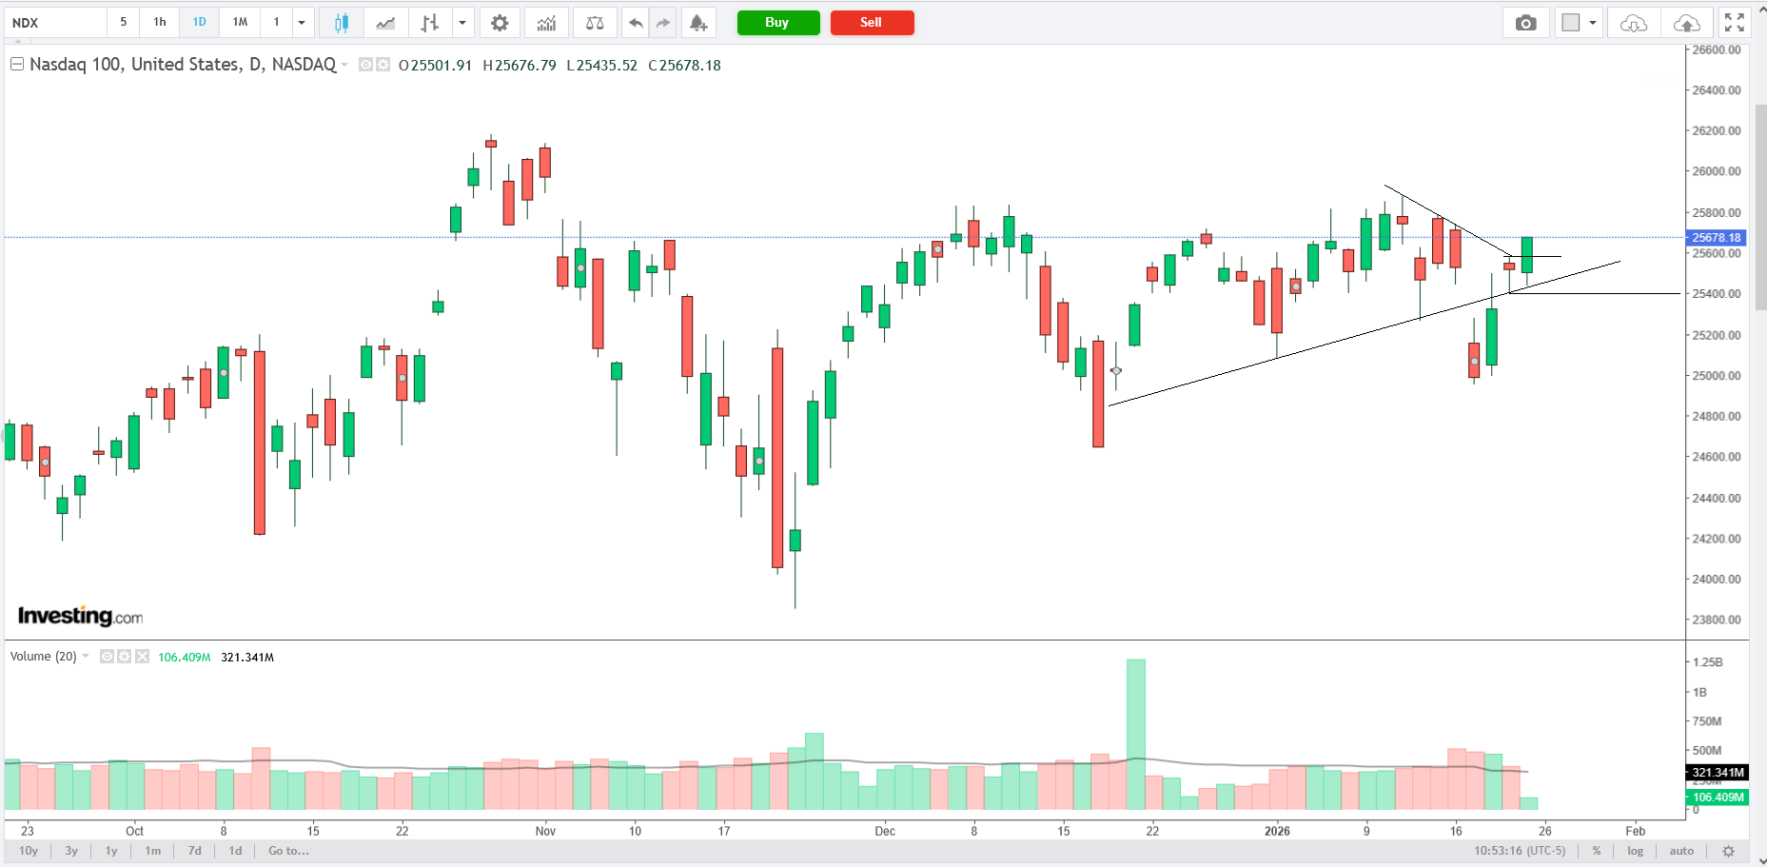Image resolution: width=1767 pixels, height=867 pixels.
Task: Switch to the 1h interval
Action: tap(160, 22)
